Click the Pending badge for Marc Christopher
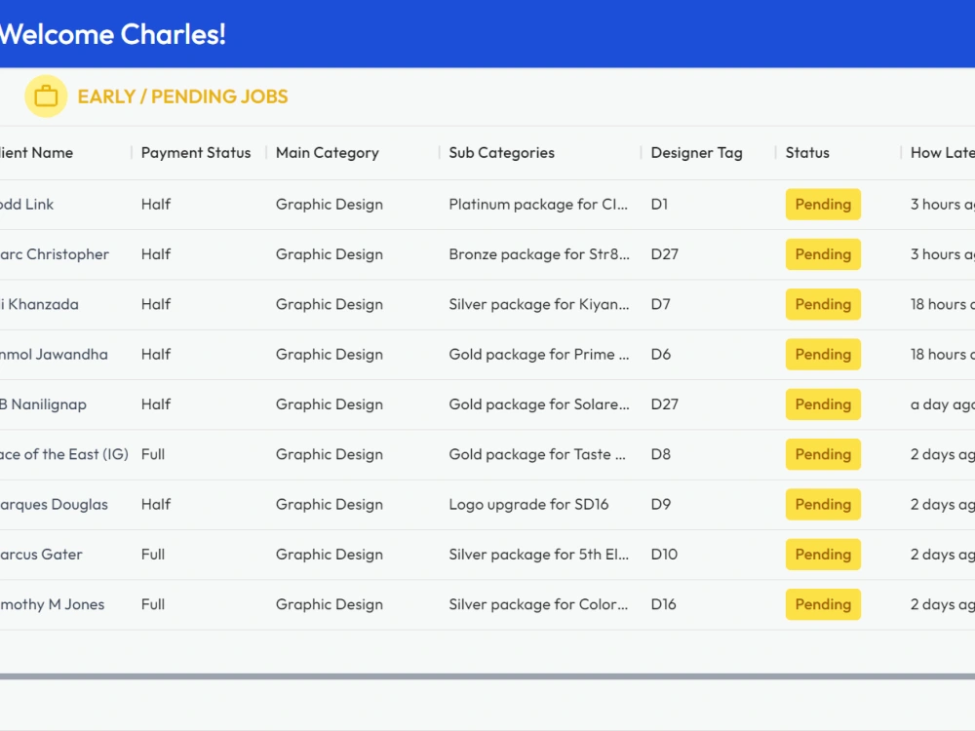 pos(823,254)
